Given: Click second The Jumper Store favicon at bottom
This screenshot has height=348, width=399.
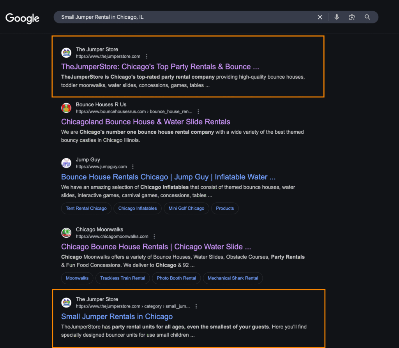Looking at the screenshot, I should pos(66,302).
